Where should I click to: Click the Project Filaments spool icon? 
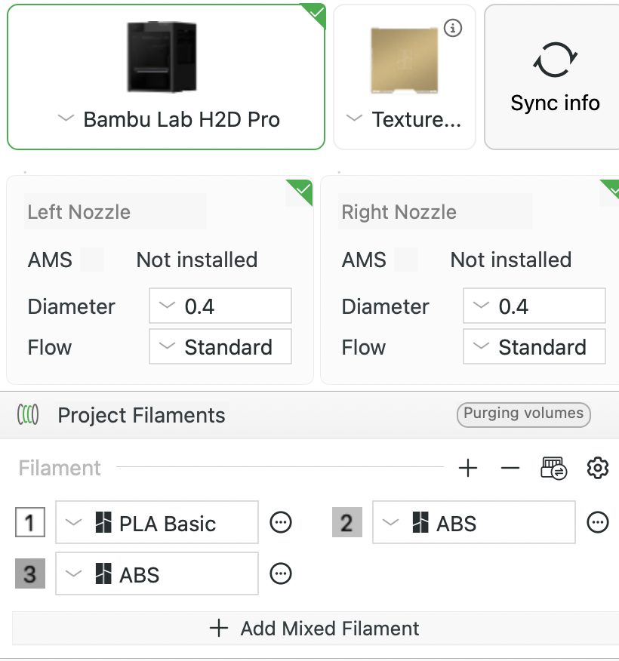28,415
